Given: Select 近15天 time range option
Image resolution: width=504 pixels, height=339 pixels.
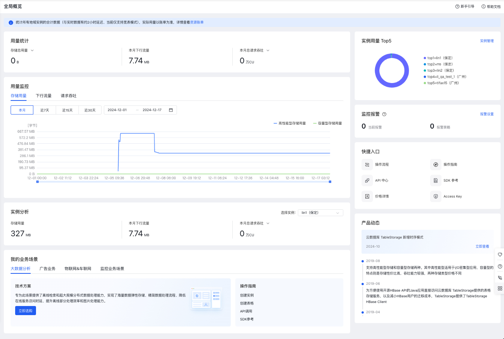Looking at the screenshot, I should [x=67, y=110].
